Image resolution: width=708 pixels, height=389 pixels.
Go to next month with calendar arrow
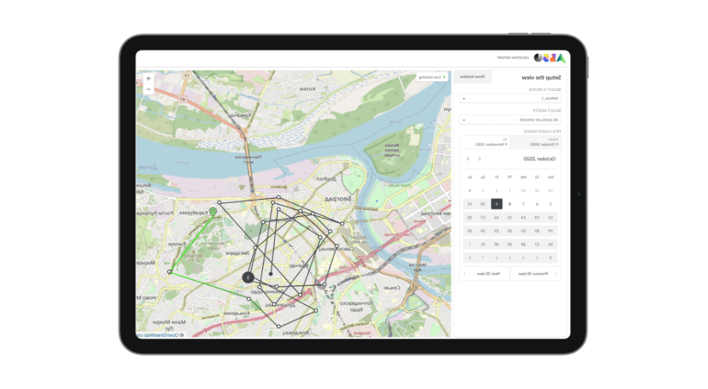pos(468,159)
